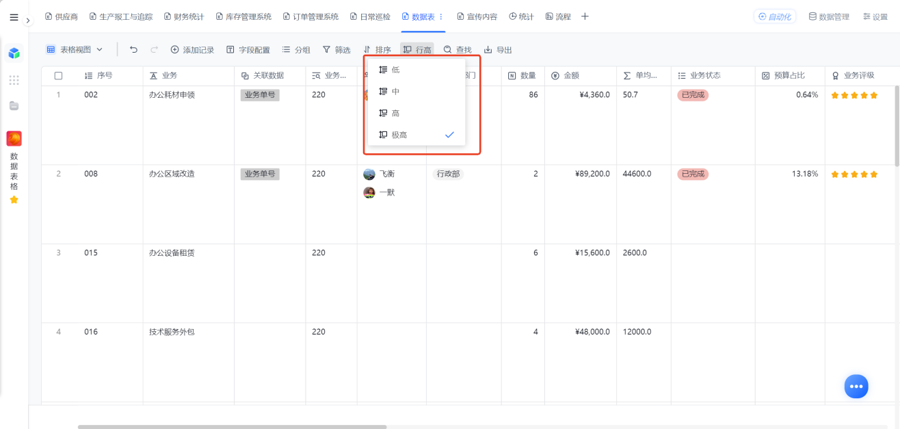Click the vertical scrollbar on the right
This screenshot has height=429, width=900.
(897, 126)
